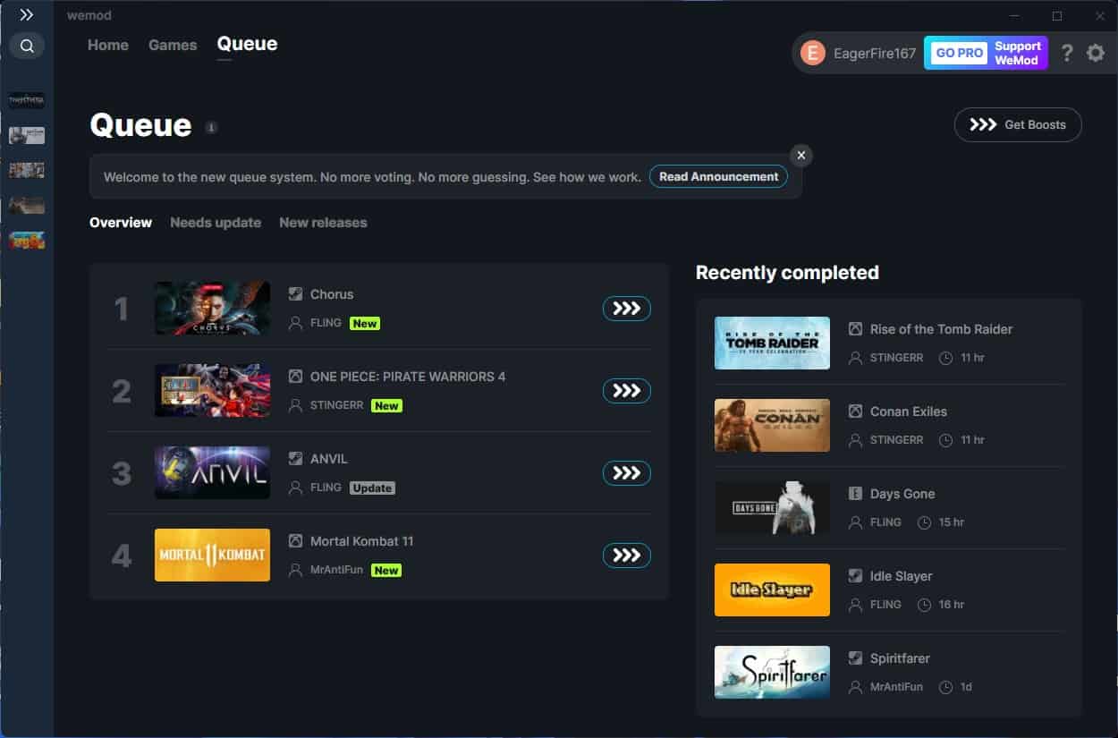Screen dimensions: 1118x738
Task: Click Rise of the Tomb Raider title
Action: [x=942, y=329]
